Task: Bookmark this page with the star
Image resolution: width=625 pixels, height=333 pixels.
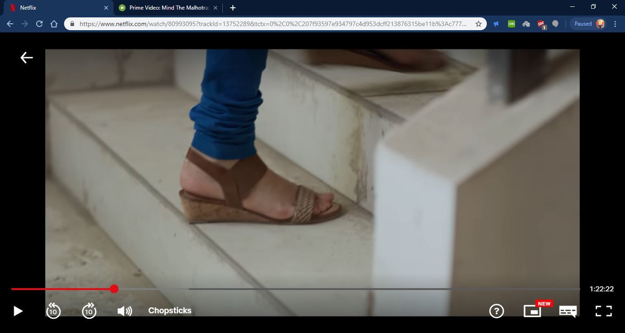Action: click(x=479, y=24)
